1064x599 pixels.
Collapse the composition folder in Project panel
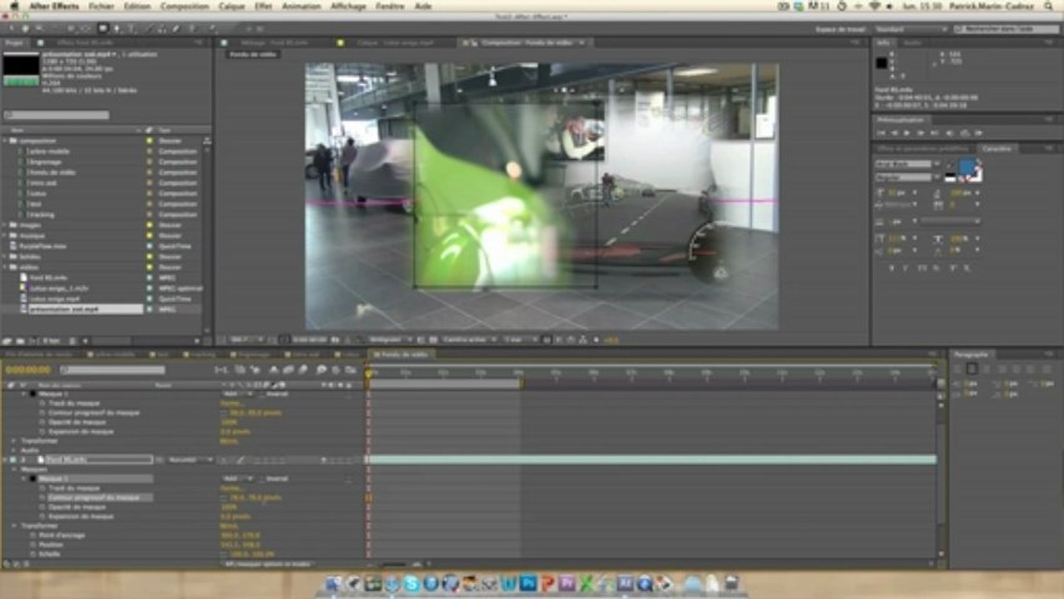pyautogui.click(x=5, y=141)
